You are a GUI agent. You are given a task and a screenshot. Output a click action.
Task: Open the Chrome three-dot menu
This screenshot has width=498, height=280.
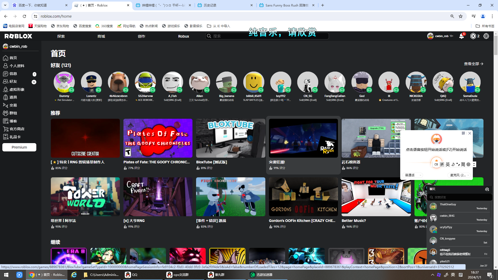492,16
